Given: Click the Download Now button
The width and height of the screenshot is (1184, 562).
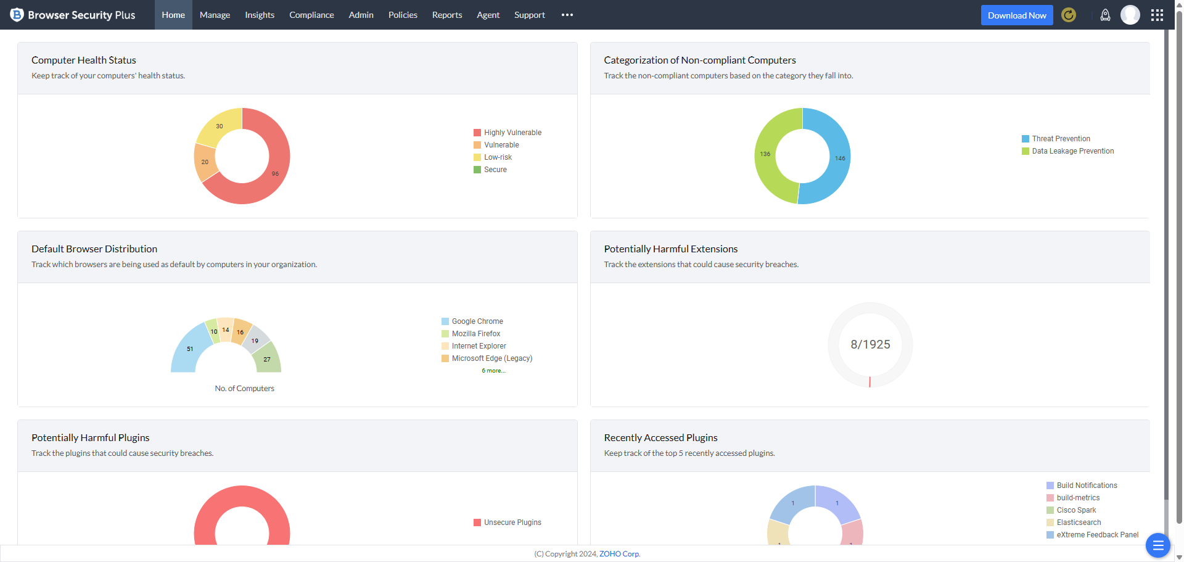Looking at the screenshot, I should [1016, 15].
